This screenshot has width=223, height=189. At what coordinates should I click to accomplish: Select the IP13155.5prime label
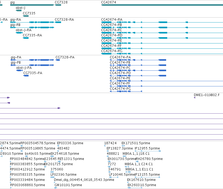tap(147, 175)
